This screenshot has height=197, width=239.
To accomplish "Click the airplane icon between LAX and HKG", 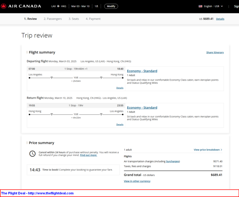I will tap(59, 6).
